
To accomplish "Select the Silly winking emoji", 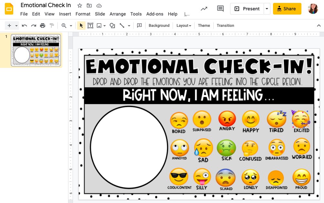I will pos(202,176).
